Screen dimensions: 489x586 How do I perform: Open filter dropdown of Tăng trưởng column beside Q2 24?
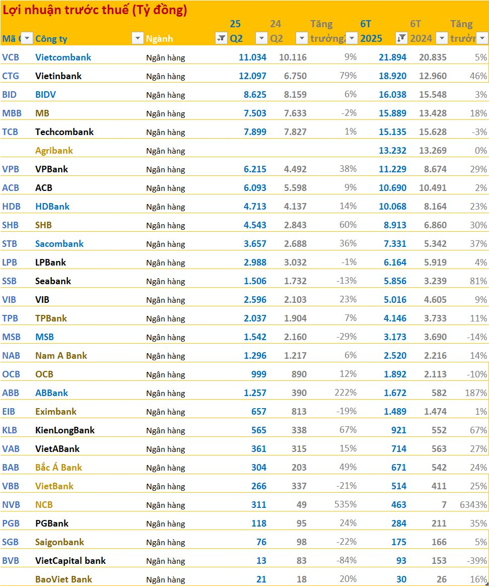pyautogui.click(x=352, y=38)
